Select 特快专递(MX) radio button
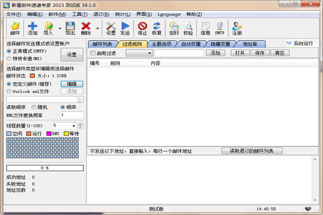Image resolution: width=323 pixels, height=215 pixels. point(9,58)
